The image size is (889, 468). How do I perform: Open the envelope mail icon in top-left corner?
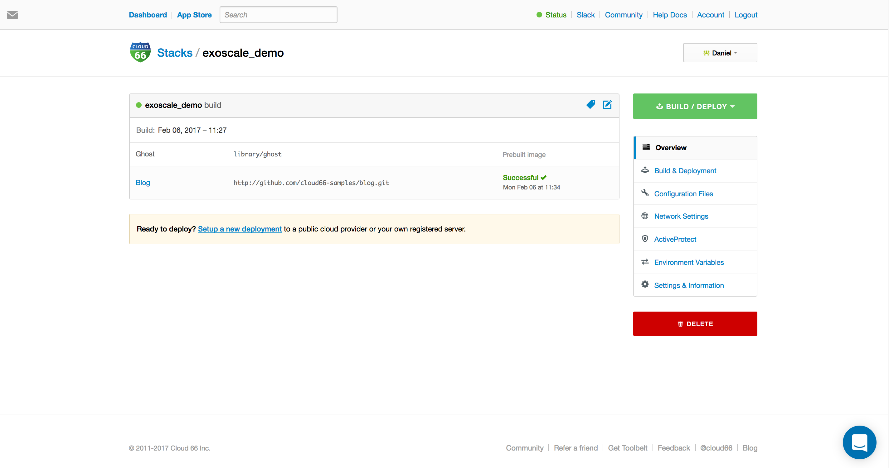[x=13, y=15]
